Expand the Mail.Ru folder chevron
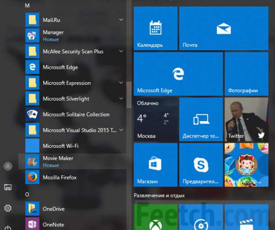 pyautogui.click(x=121, y=20)
